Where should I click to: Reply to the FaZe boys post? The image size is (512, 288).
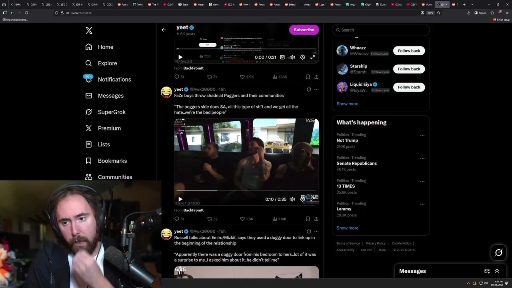pos(179,219)
